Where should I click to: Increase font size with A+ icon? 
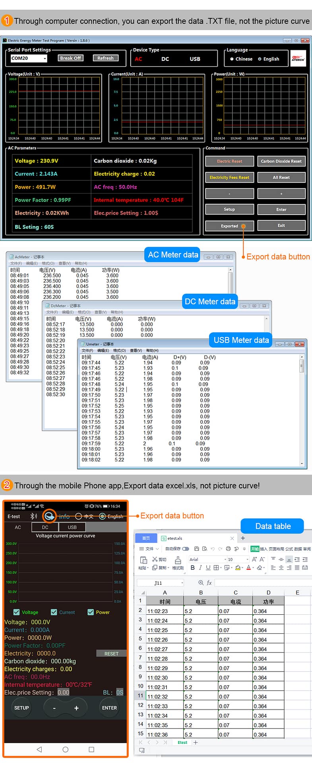click(254, 559)
